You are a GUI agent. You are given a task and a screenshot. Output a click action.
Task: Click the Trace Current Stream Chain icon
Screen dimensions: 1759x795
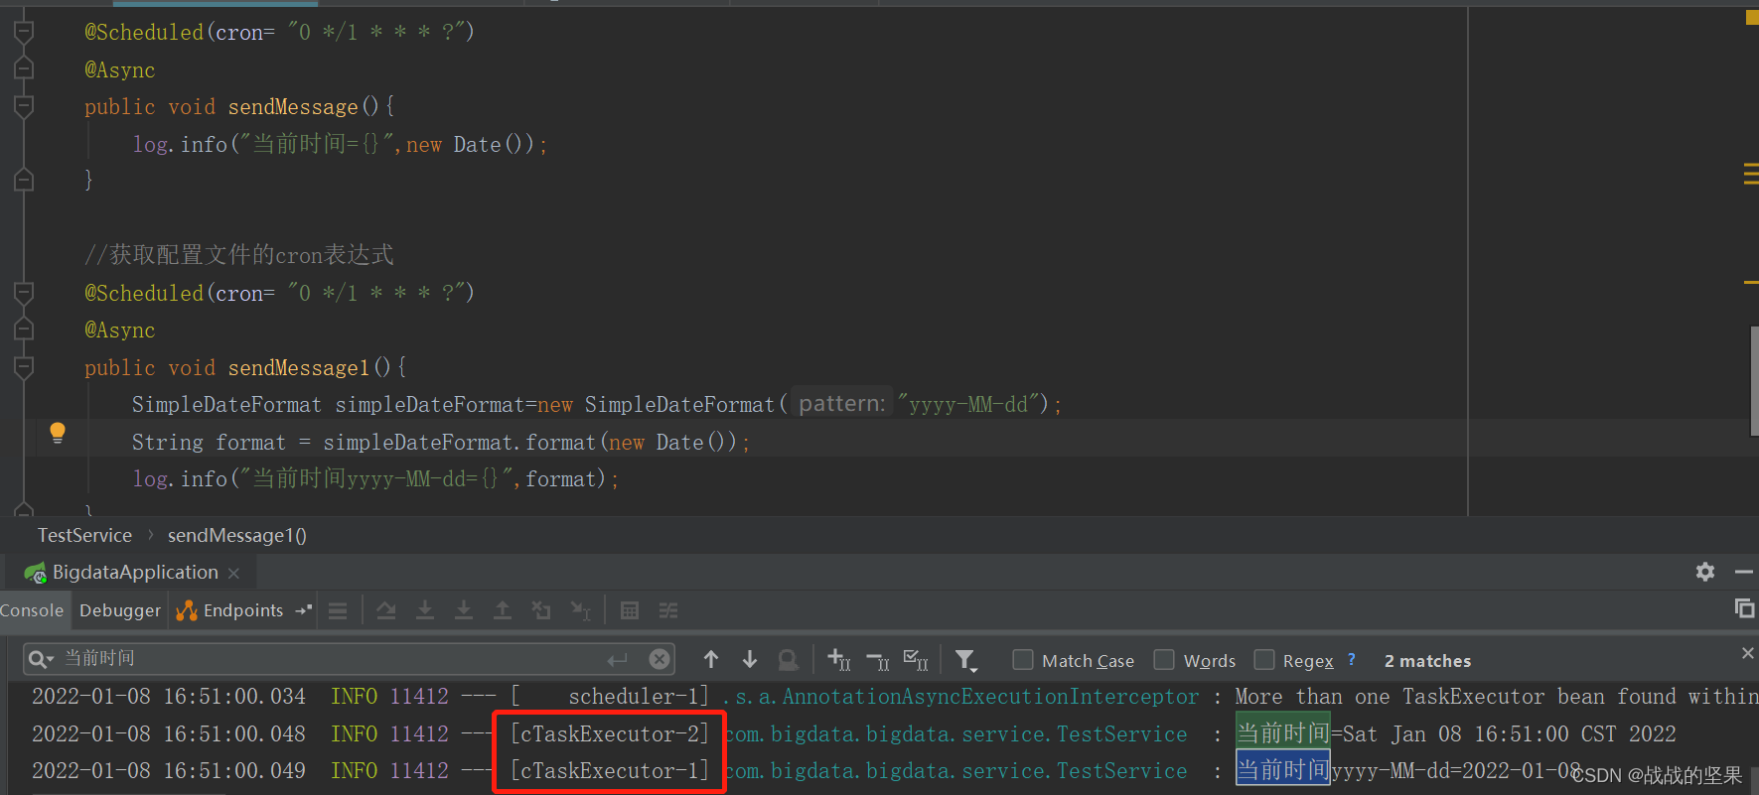coord(668,610)
